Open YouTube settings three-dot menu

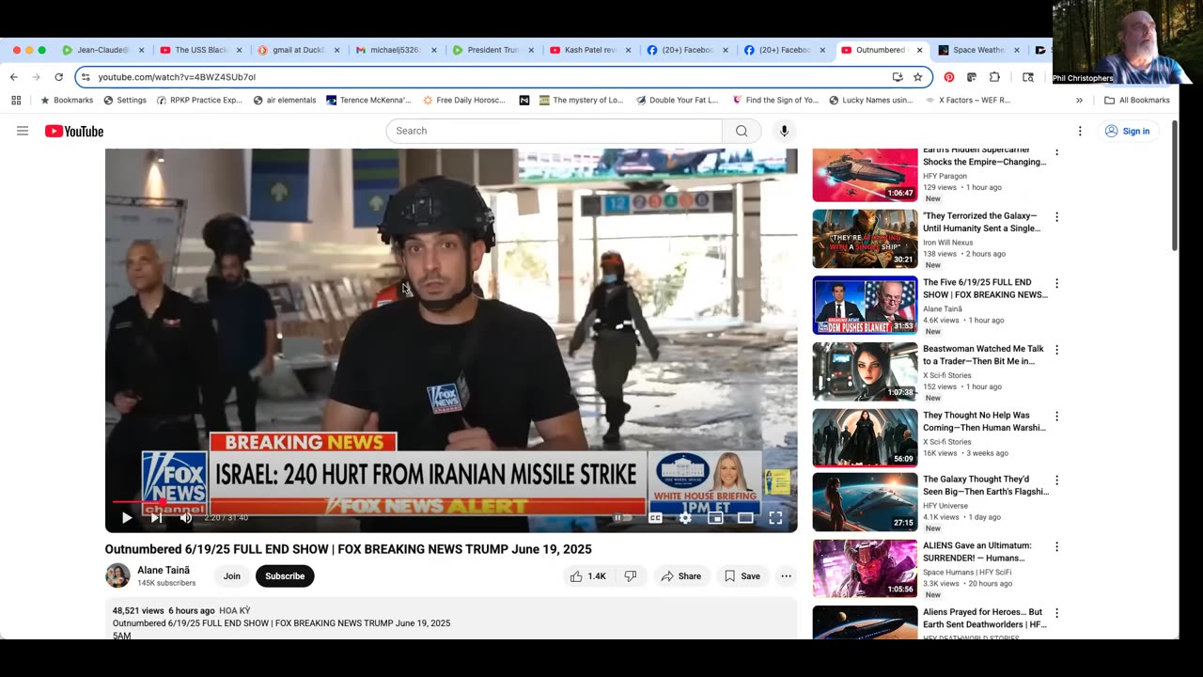(1080, 132)
